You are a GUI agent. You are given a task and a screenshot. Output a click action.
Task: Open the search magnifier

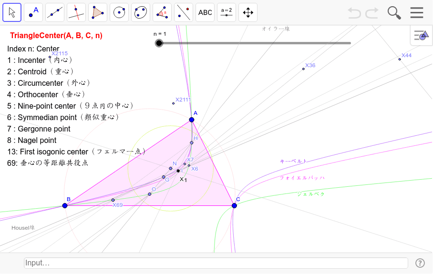(x=394, y=13)
